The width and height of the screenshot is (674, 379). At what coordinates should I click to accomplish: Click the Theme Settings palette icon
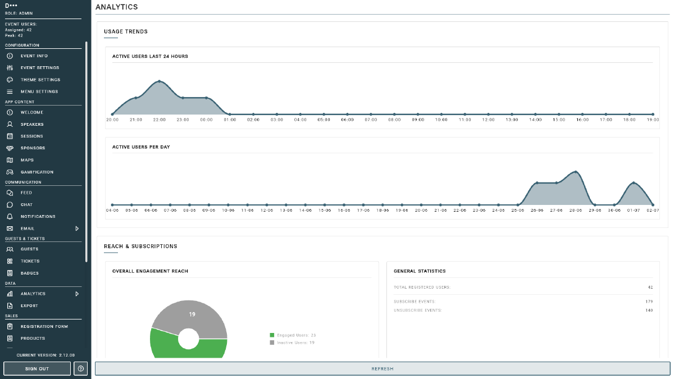tap(10, 80)
